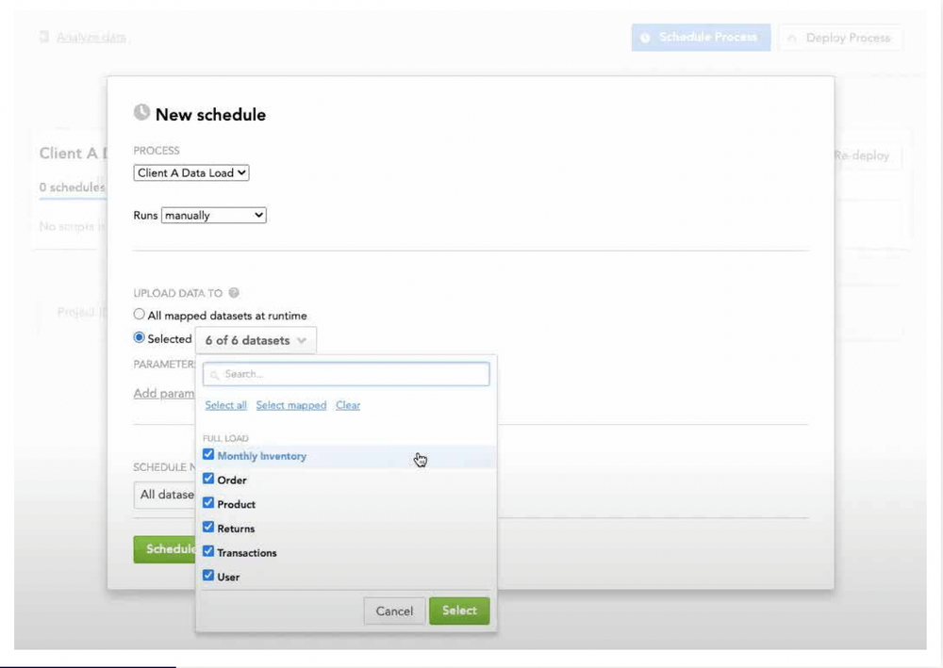Viewport: 943px width, 668px height.
Task: Click the clock icon beside New schedule heading
Action: click(x=141, y=113)
